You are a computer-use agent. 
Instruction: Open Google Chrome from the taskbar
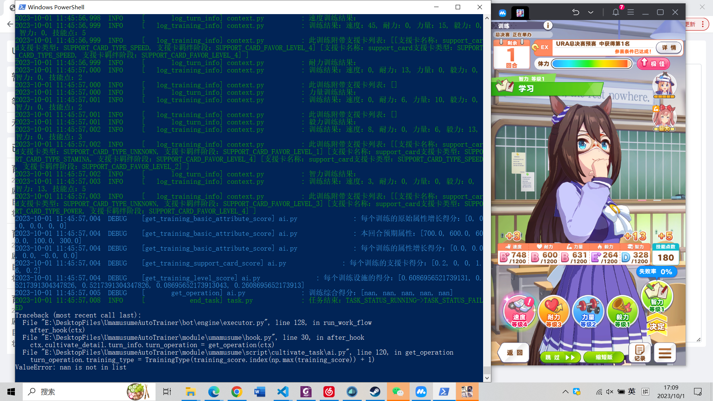click(x=237, y=392)
